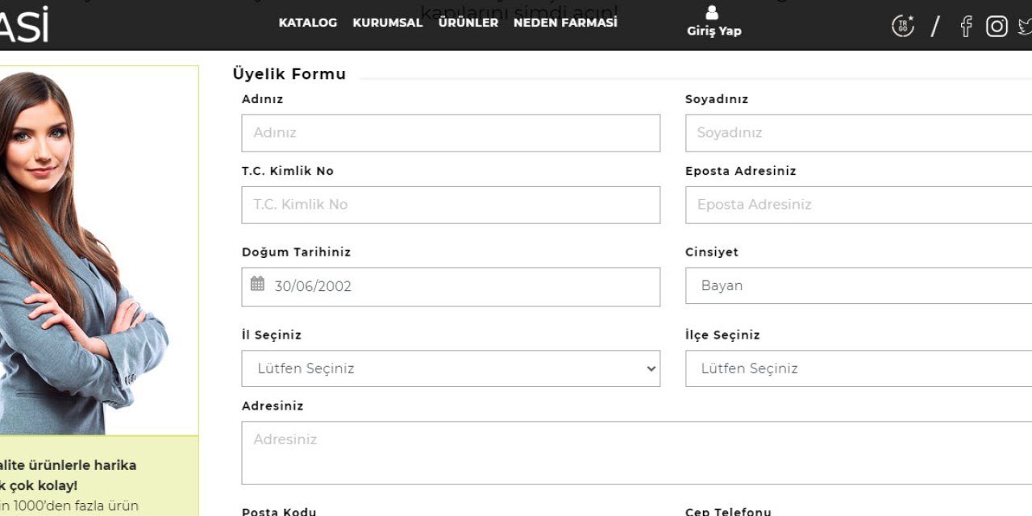Click the Farmasi logo in header
The image size is (1032, 516).
[x=23, y=24]
